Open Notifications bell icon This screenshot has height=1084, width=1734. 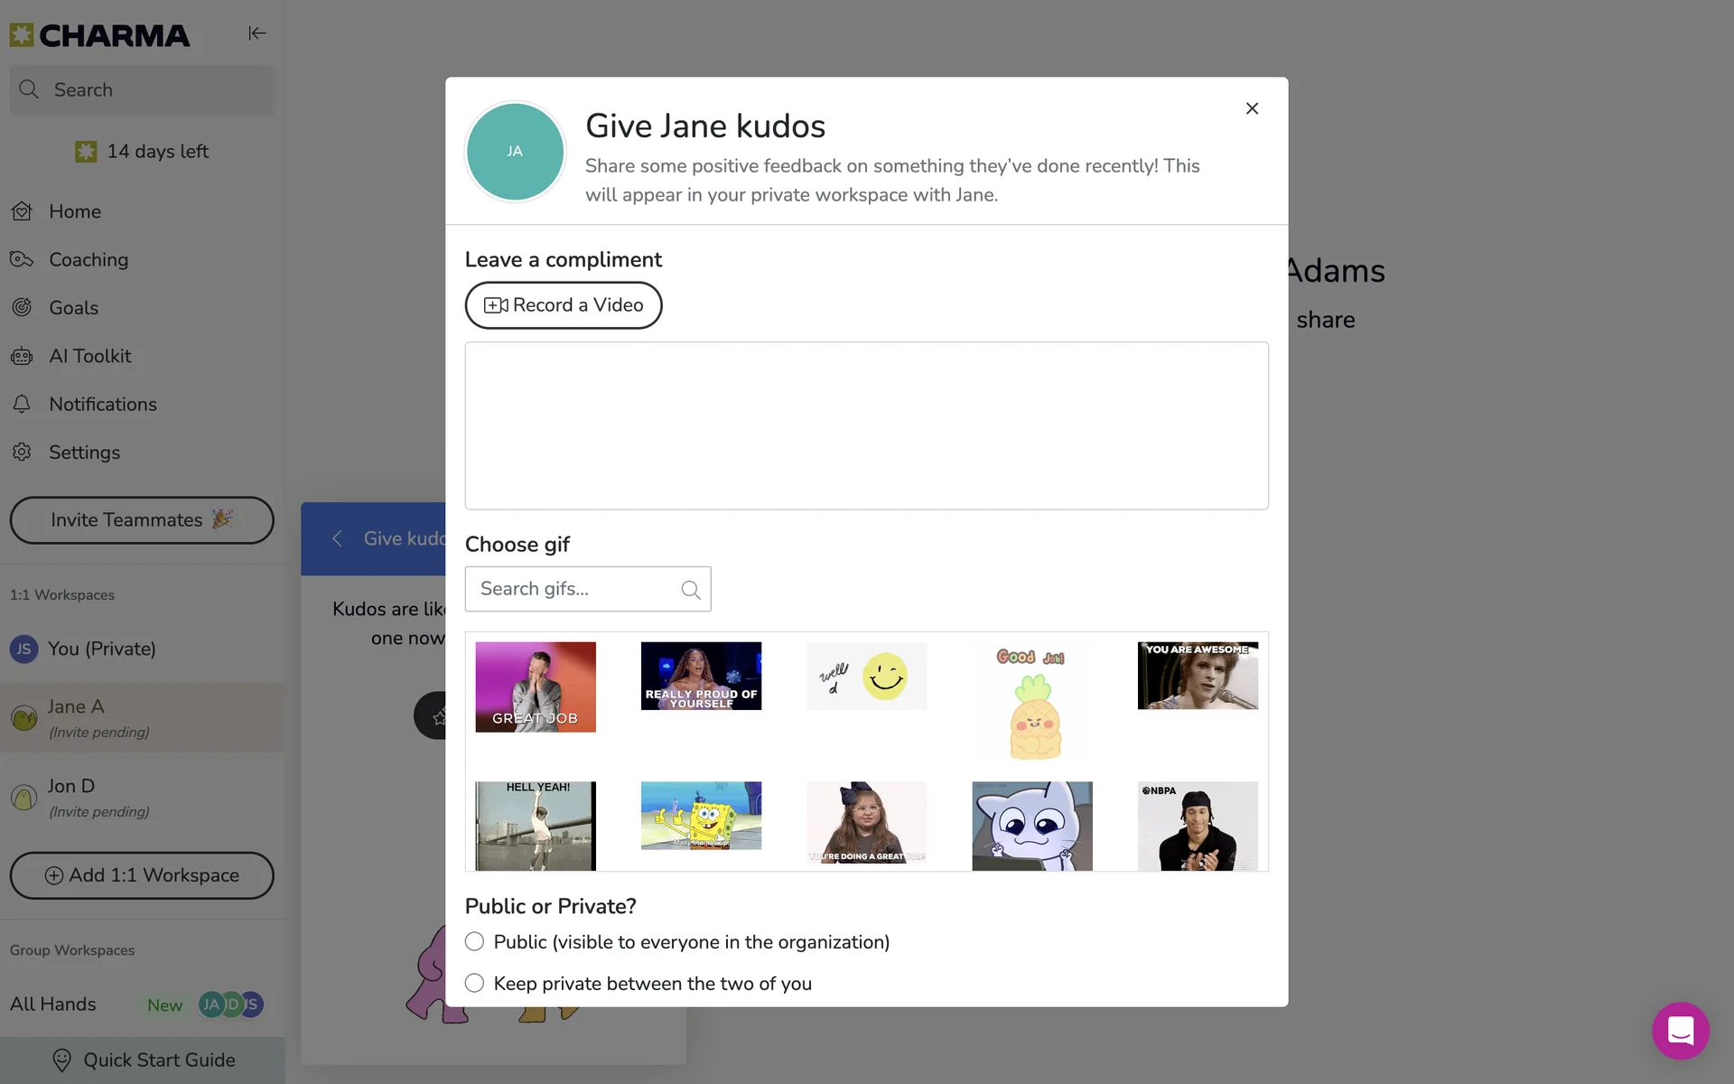(x=22, y=405)
